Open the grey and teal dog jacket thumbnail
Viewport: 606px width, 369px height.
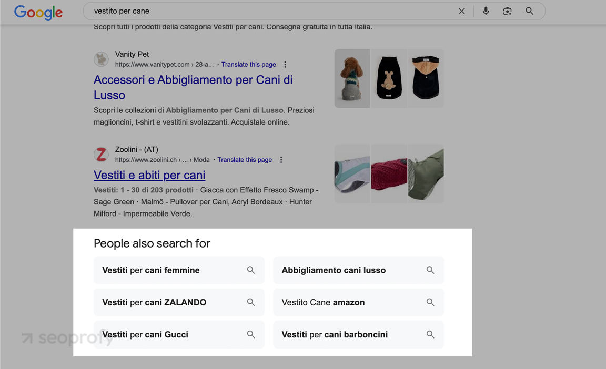coord(352,173)
